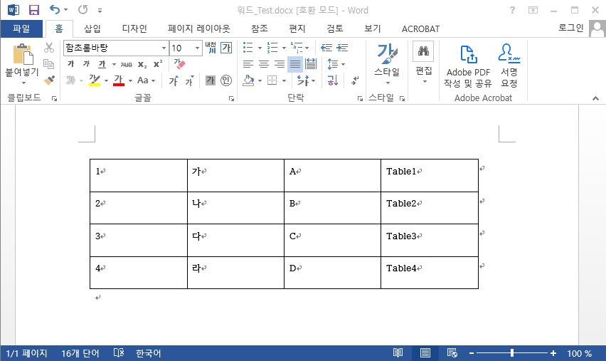Viewport: 606px width, 361px height.
Task: Click the Format Painter brush icon
Action: coord(49,80)
